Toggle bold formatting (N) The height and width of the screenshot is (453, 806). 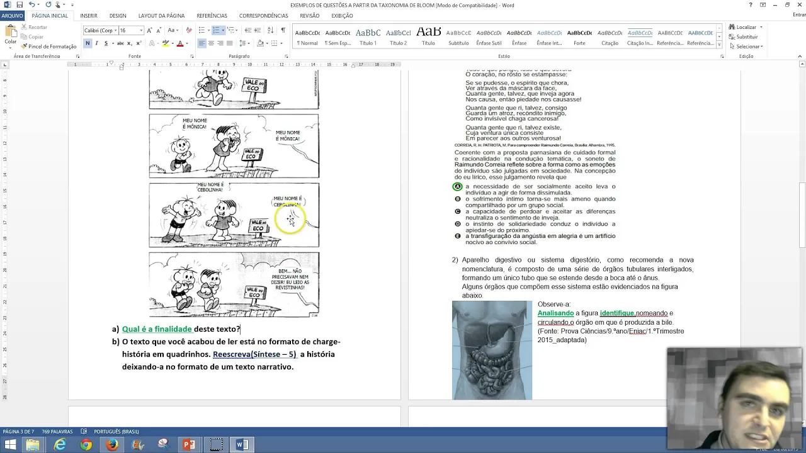[x=88, y=43]
